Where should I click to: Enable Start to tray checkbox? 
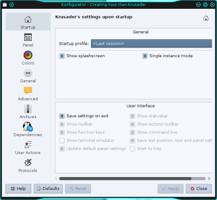pyautogui.click(x=132, y=149)
